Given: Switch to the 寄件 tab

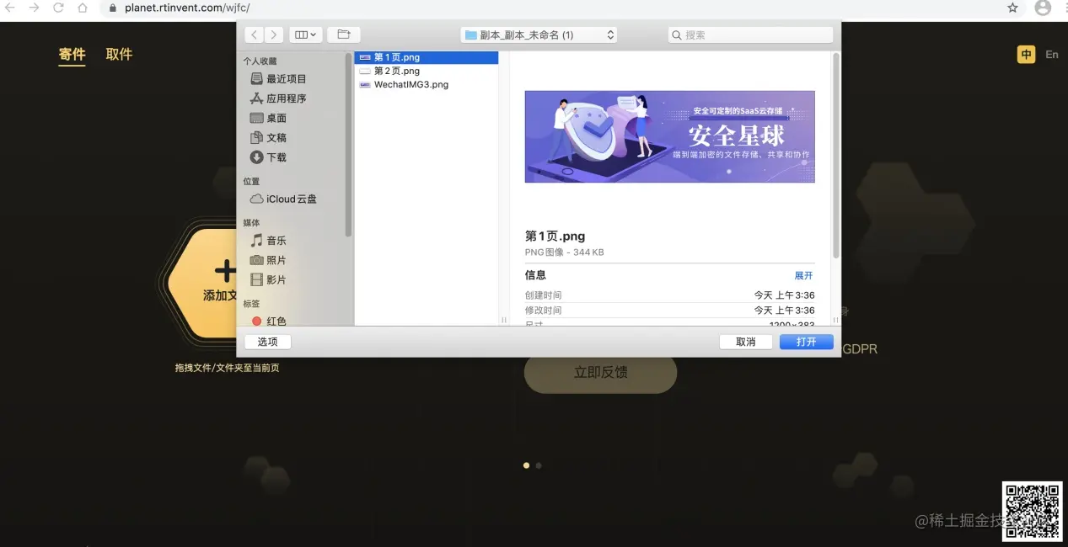Looking at the screenshot, I should [x=72, y=54].
